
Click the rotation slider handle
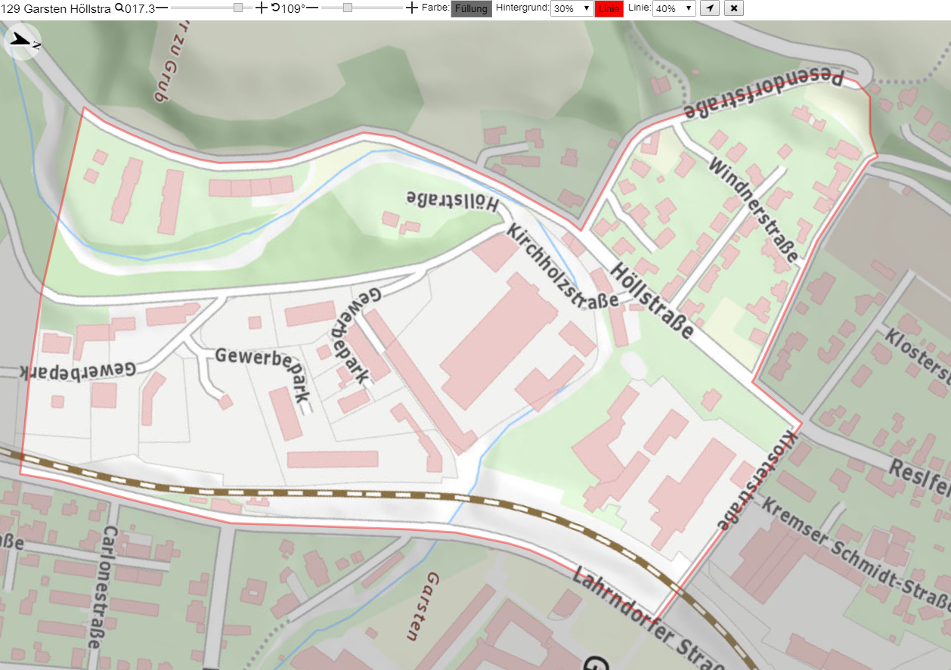(348, 8)
